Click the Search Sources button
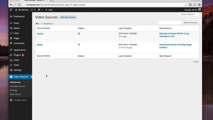Viewport: 213px width, 120px height. click(x=191, y=23)
